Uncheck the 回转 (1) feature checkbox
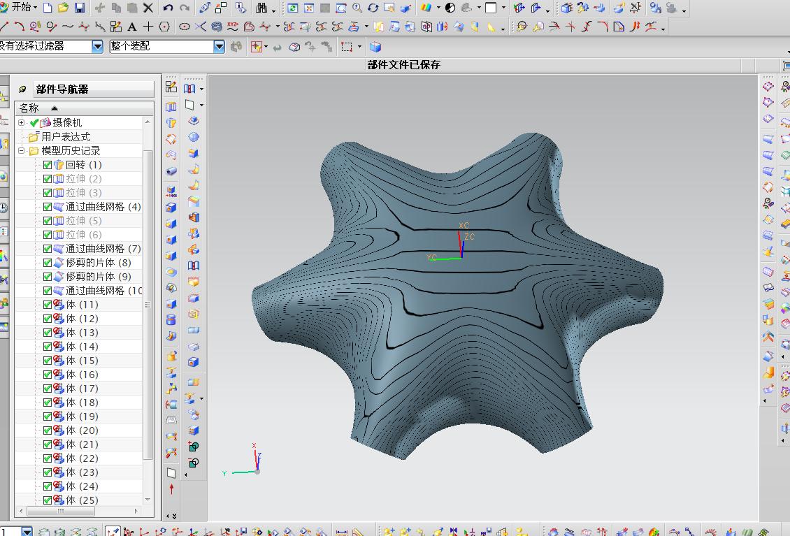The height and width of the screenshot is (536, 790). pyautogui.click(x=48, y=165)
